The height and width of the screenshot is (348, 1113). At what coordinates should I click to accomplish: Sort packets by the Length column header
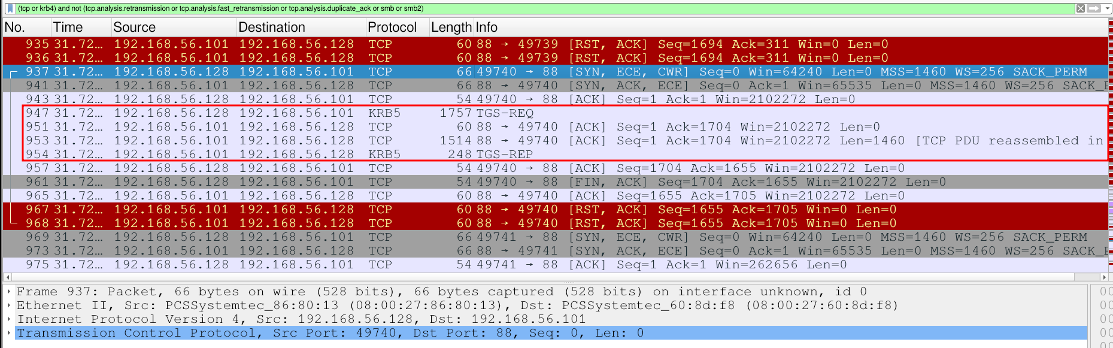coord(451,28)
